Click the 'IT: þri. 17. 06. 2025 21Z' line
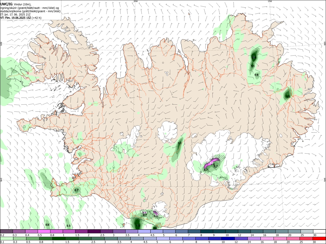Image resolution: width=326 pixels, height=244 pixels. tap(16, 14)
